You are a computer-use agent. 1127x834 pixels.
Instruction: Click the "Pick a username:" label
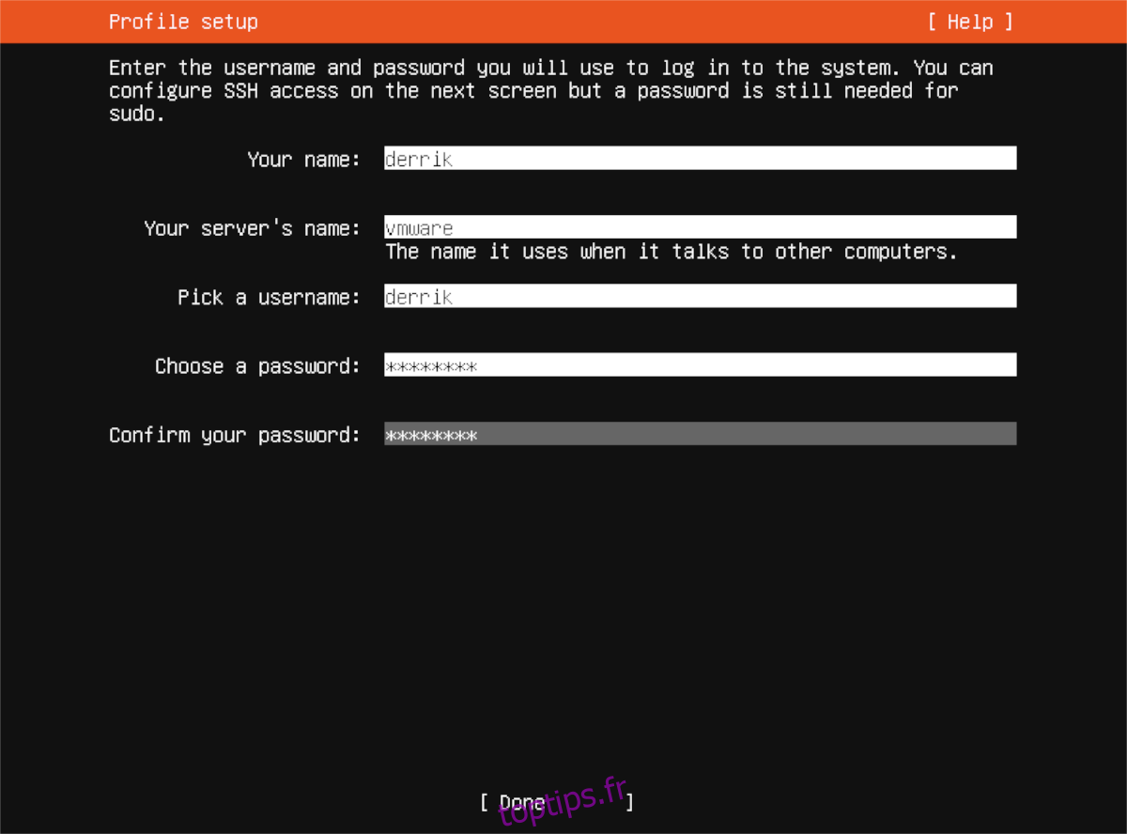270,297
